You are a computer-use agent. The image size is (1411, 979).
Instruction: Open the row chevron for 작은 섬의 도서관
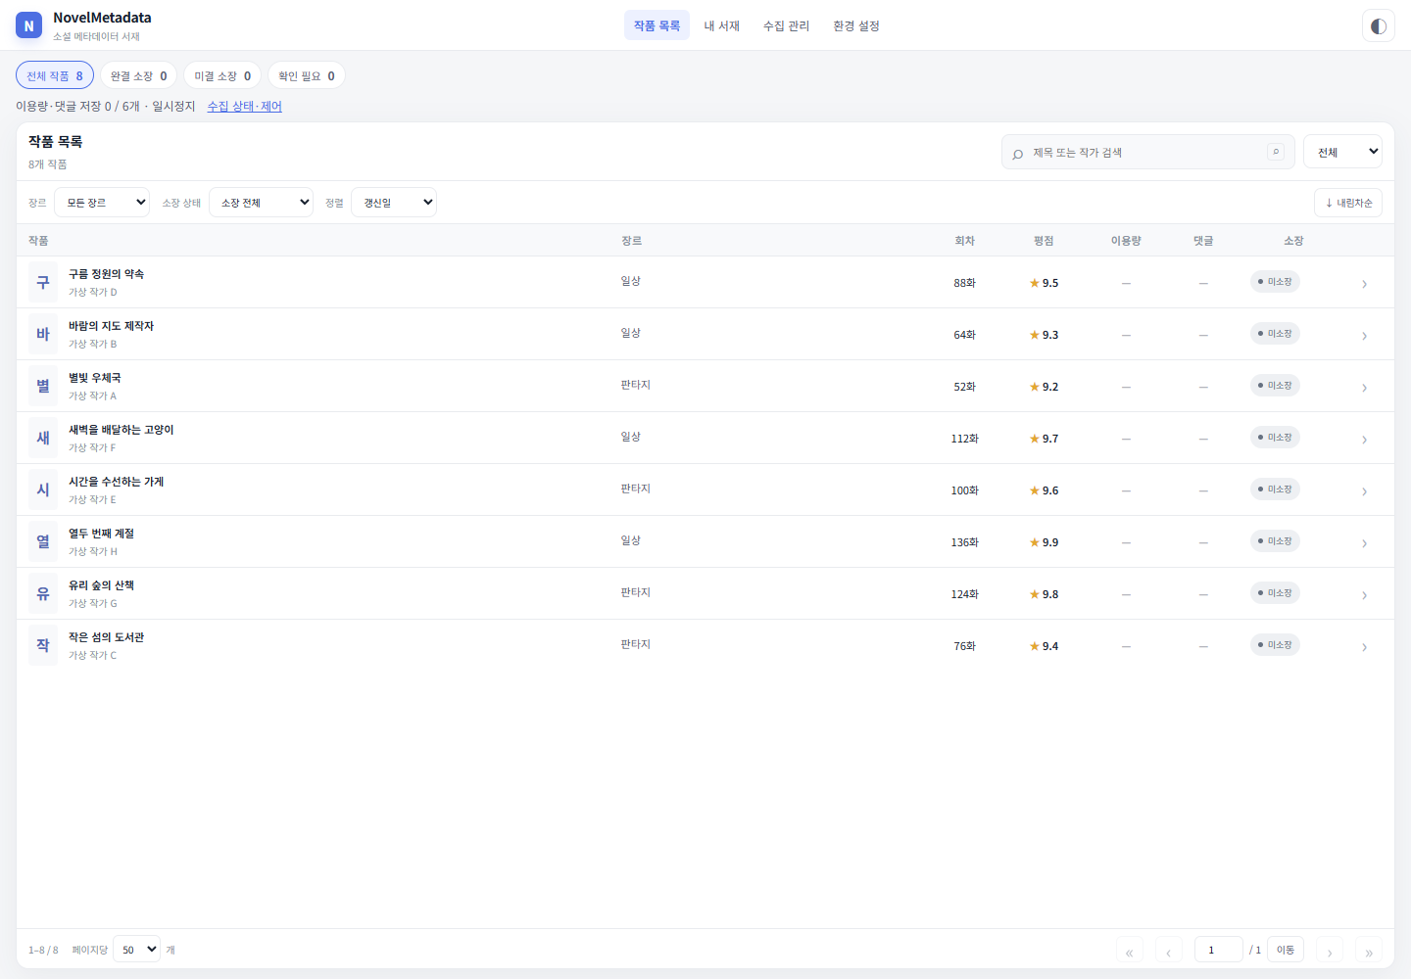[1364, 647]
